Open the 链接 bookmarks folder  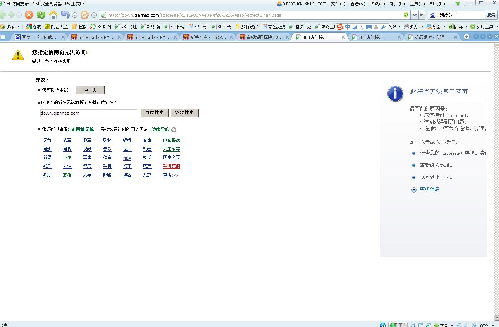tap(79, 26)
